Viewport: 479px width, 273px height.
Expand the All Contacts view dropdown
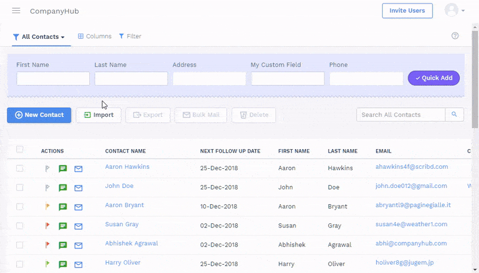(39, 37)
